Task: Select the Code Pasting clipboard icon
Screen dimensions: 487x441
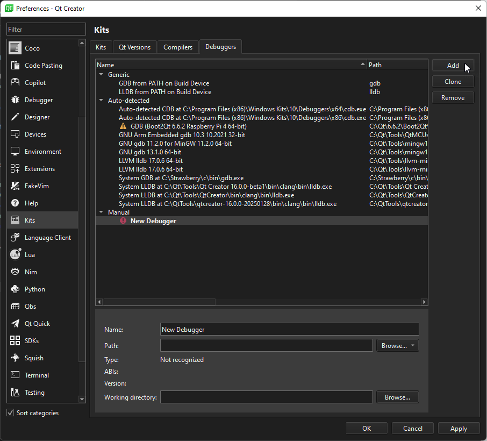Action: [15, 65]
